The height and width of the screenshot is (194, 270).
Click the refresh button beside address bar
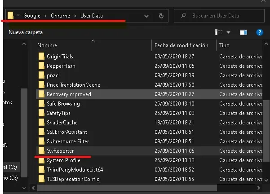(161, 16)
